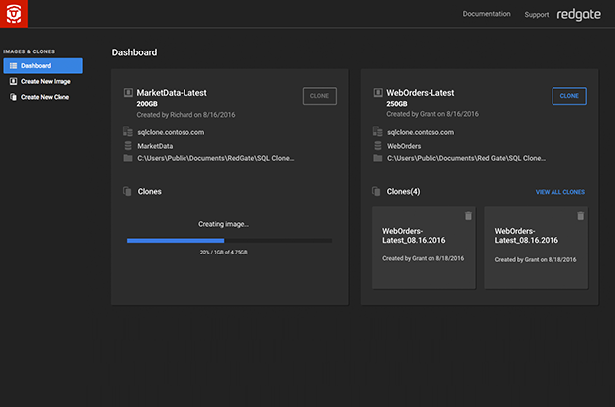Click the WebOrders database name
Image resolution: width=615 pixels, height=407 pixels.
(x=404, y=146)
